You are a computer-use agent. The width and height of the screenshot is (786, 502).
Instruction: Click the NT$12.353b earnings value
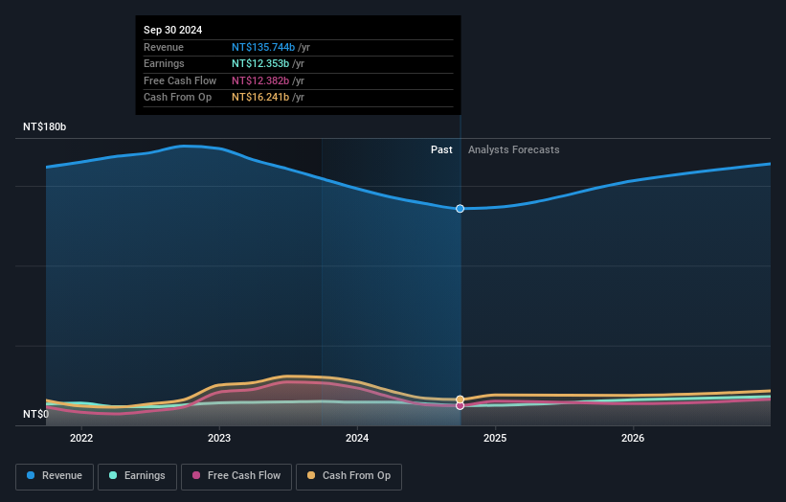pos(260,63)
